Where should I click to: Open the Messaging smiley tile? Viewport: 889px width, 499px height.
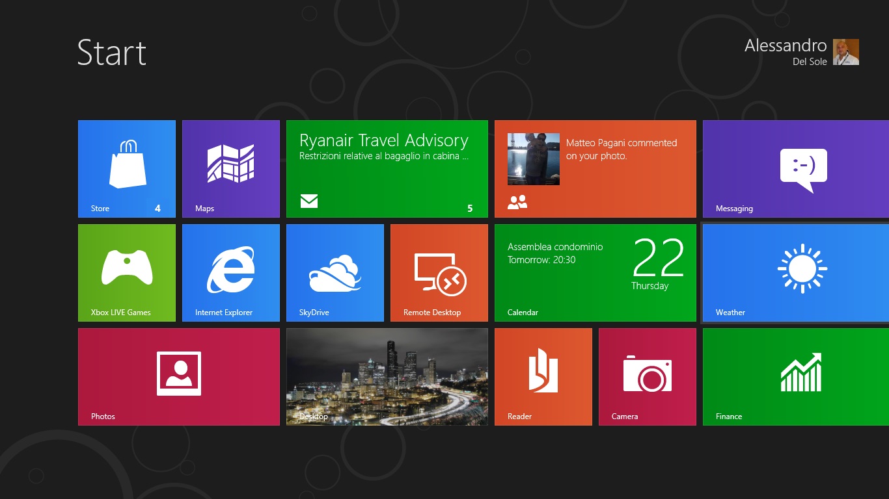[x=796, y=169]
